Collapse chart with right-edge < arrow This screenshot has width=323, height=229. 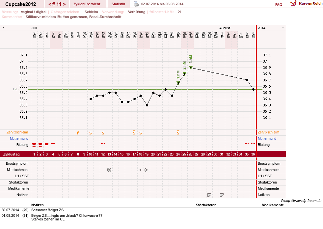click(283, 27)
